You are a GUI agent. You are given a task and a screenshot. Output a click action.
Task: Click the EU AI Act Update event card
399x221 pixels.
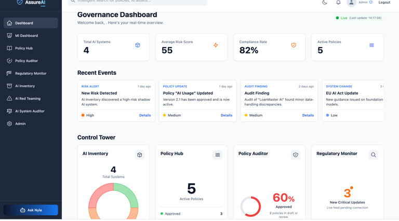pyautogui.click(x=353, y=101)
